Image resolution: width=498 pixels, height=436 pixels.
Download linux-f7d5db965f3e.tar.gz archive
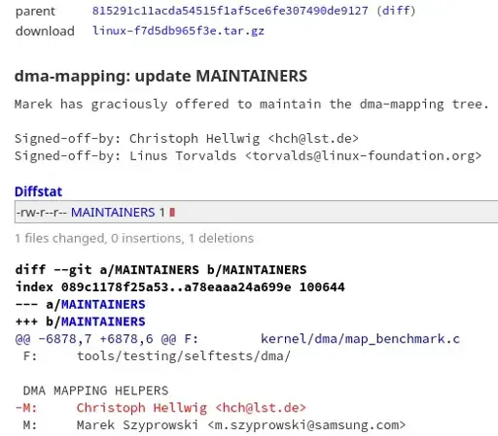178,31
